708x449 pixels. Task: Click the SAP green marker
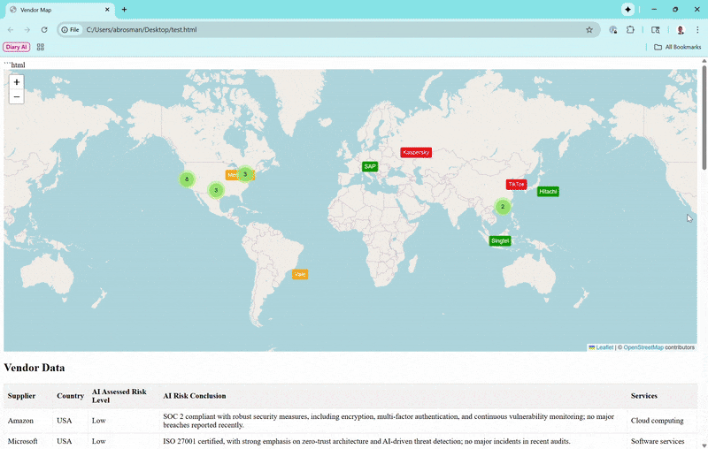click(x=370, y=166)
